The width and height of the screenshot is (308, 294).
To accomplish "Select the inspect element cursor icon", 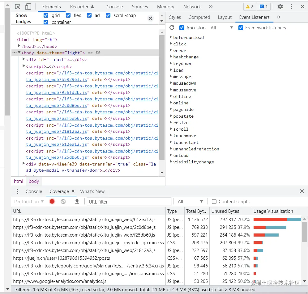I will coord(18,6).
